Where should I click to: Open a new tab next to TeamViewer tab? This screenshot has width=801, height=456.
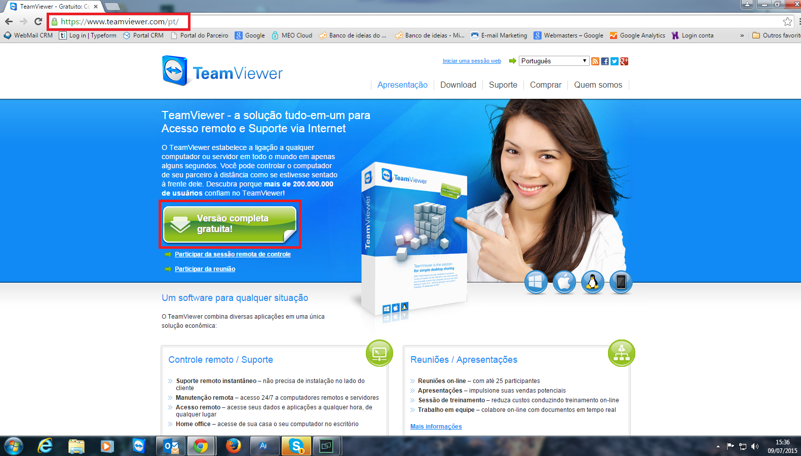point(112,7)
